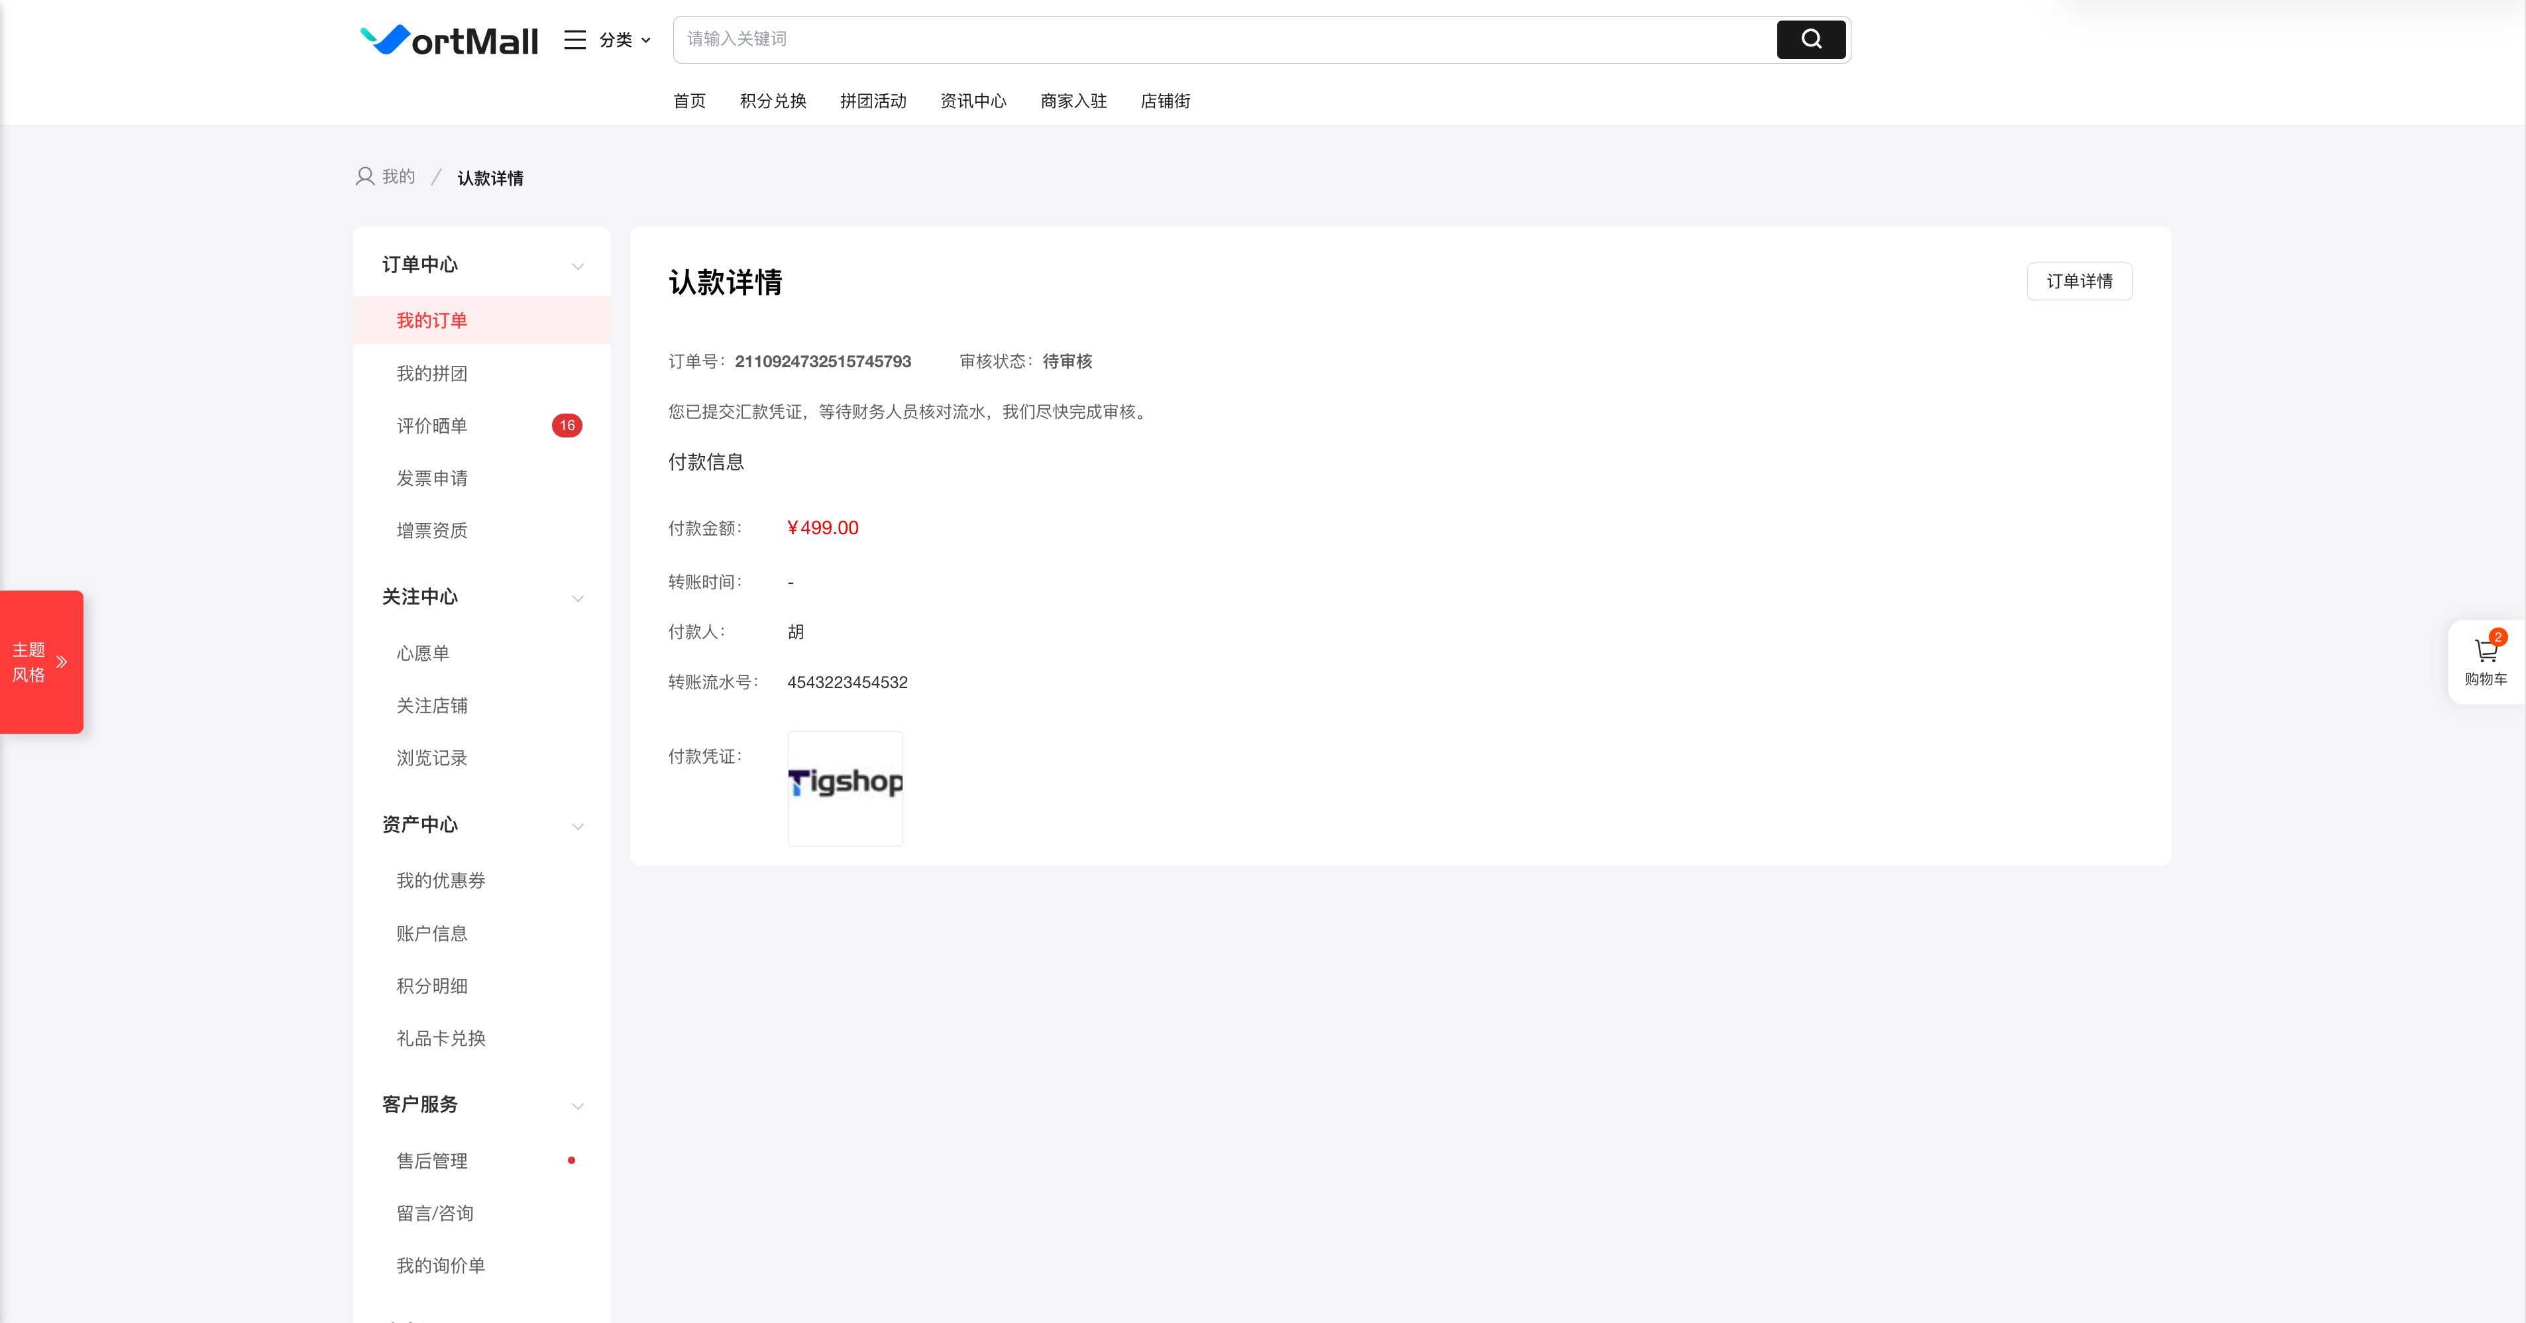The image size is (2526, 1323).
Task: Open 评价晒单 in the sidebar
Action: [433, 426]
